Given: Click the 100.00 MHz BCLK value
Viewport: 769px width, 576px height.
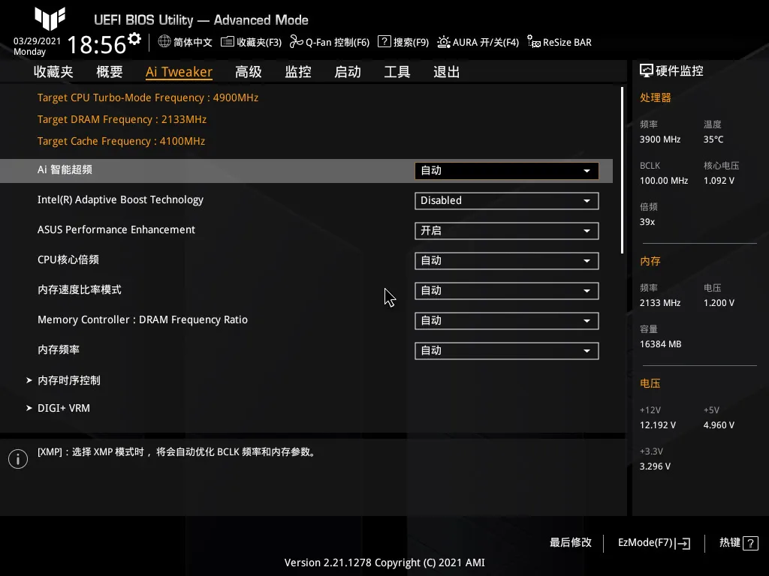Looking at the screenshot, I should click(664, 181).
